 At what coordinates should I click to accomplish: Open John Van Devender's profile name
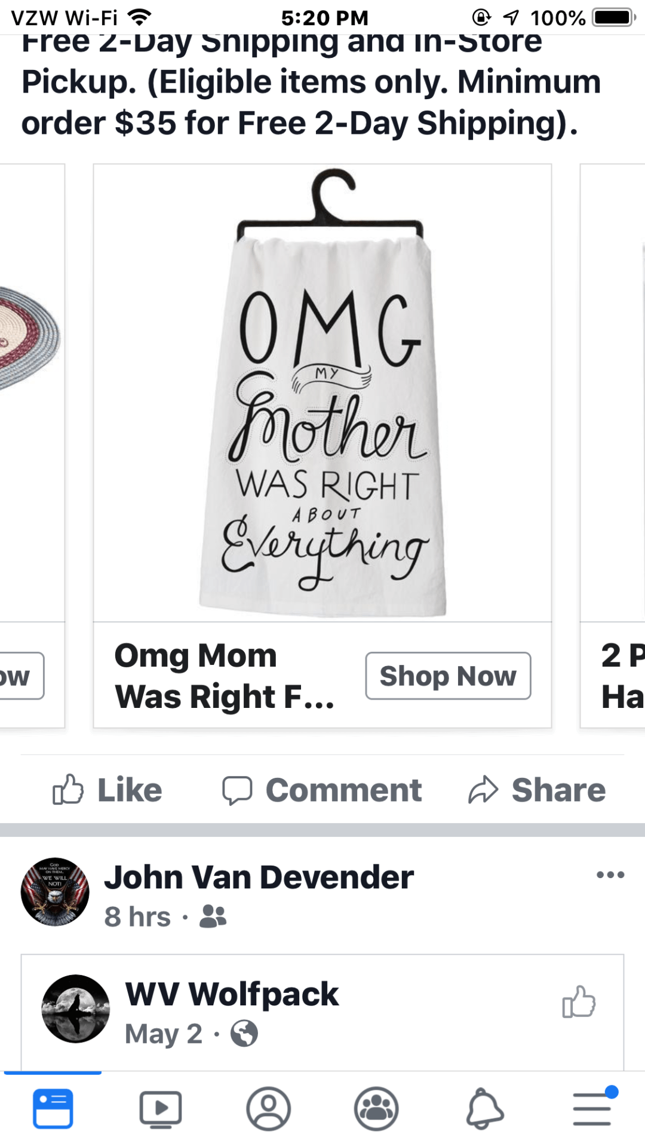pyautogui.click(x=259, y=877)
